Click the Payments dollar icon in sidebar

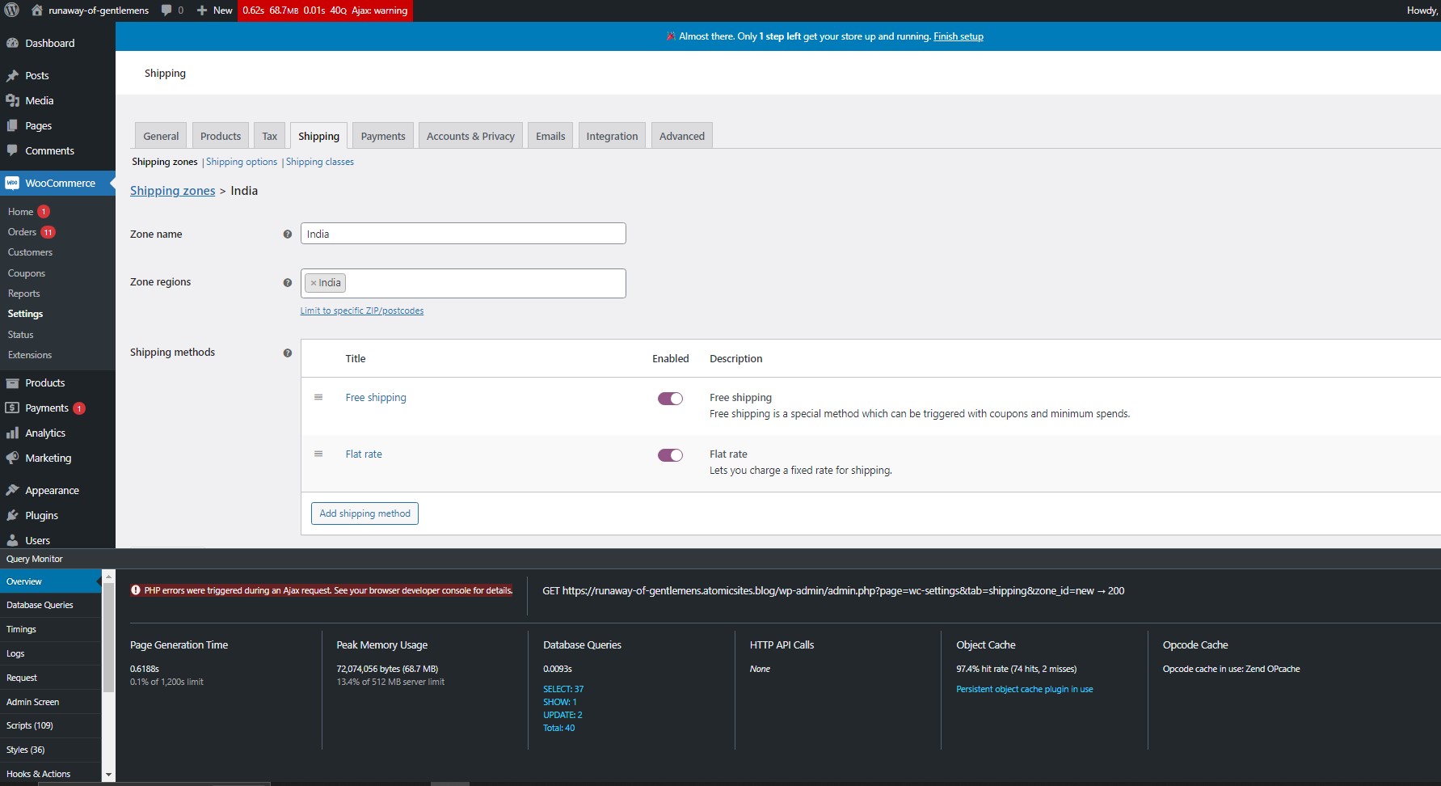point(13,408)
